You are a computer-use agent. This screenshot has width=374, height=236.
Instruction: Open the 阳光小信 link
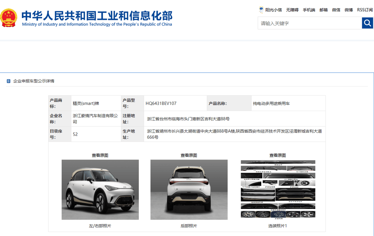point(274,10)
